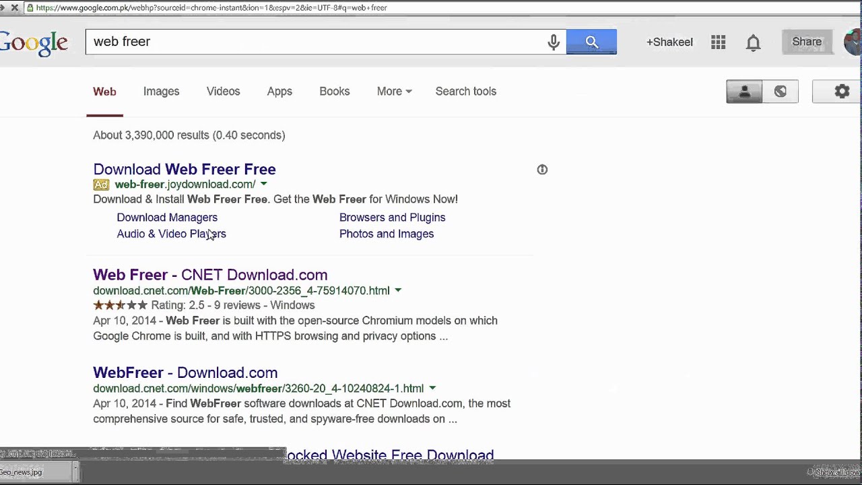Open the Google apps grid
Viewport: 862px width, 485px height.
click(718, 42)
